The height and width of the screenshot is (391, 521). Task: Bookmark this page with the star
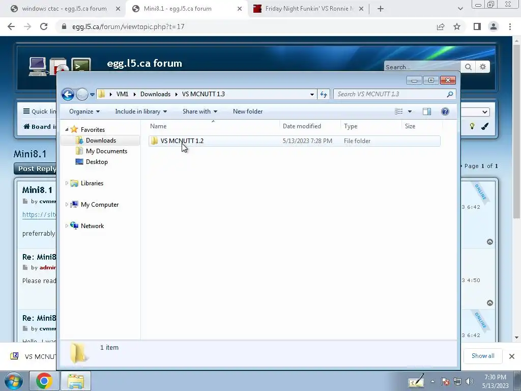click(457, 26)
